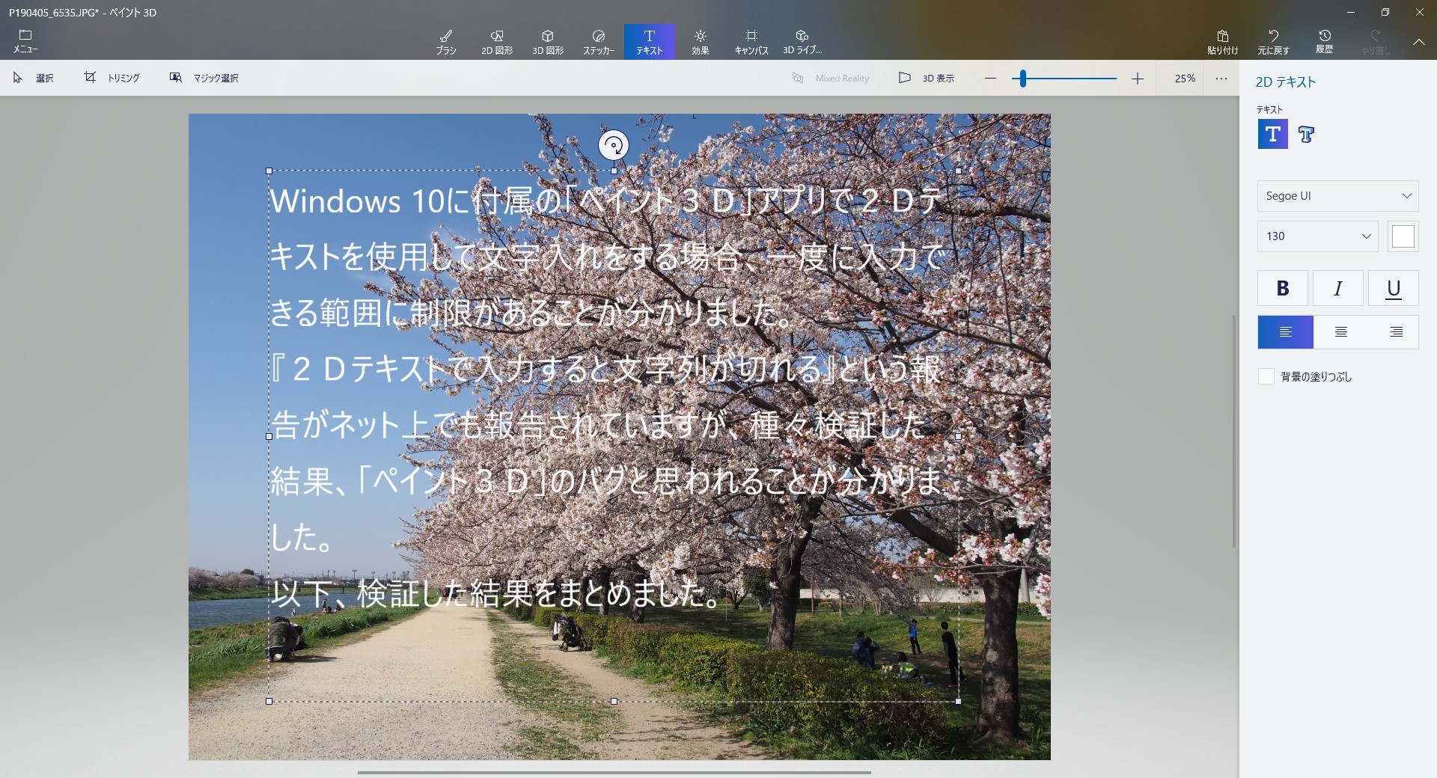
Task: Toggle Italic formatting
Action: (1337, 288)
